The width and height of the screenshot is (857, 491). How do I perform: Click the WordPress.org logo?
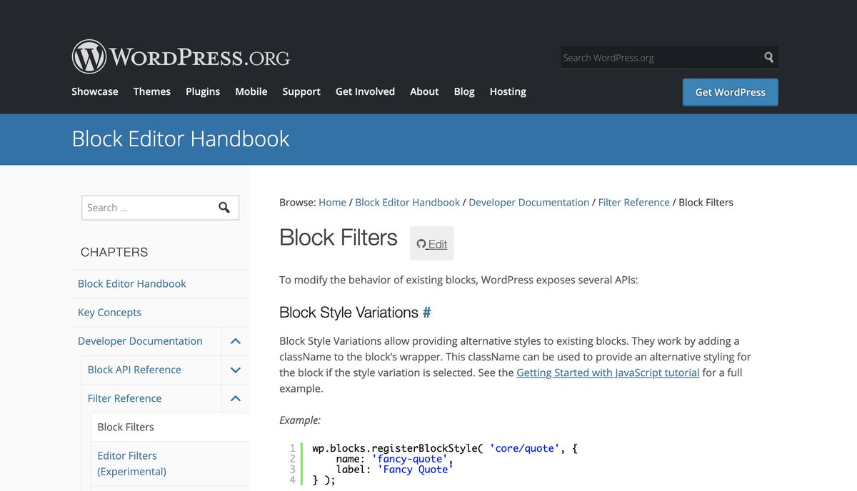click(x=180, y=56)
